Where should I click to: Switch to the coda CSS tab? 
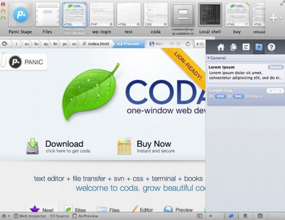(156, 18)
